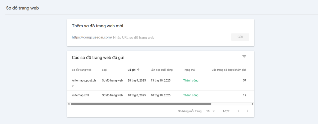
Task: Click Thành công status of /sitemap.xml
Action: (191, 95)
